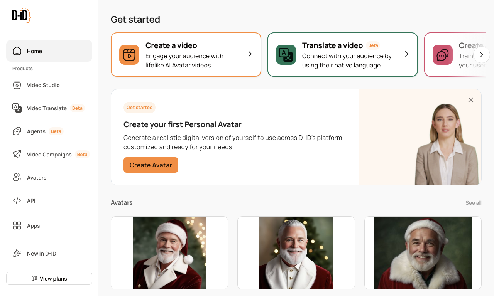Click the Create Avatar button
Viewport: 494px width, 296px height.
click(151, 165)
